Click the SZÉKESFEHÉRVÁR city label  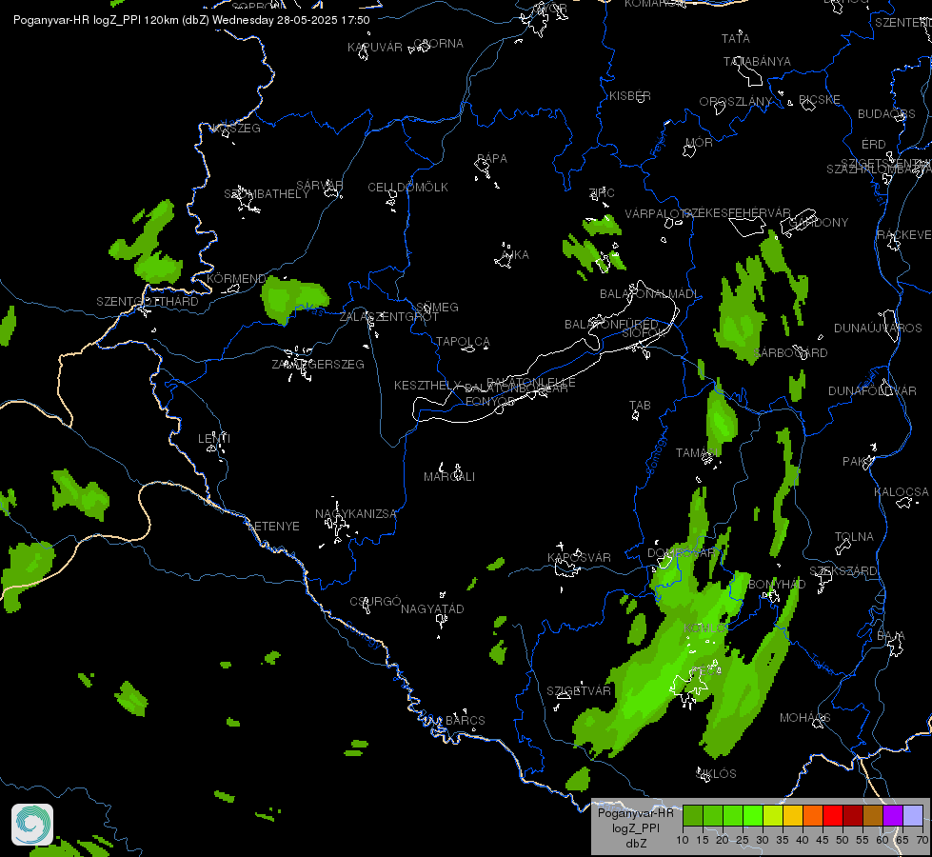(x=737, y=213)
